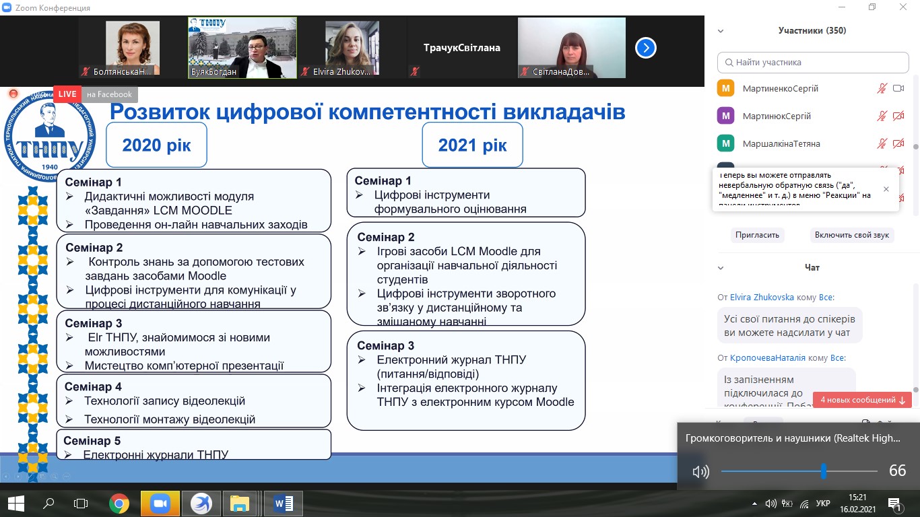920x517 pixels.
Task: Mute volume via speaker icon in popup
Action: [700, 471]
